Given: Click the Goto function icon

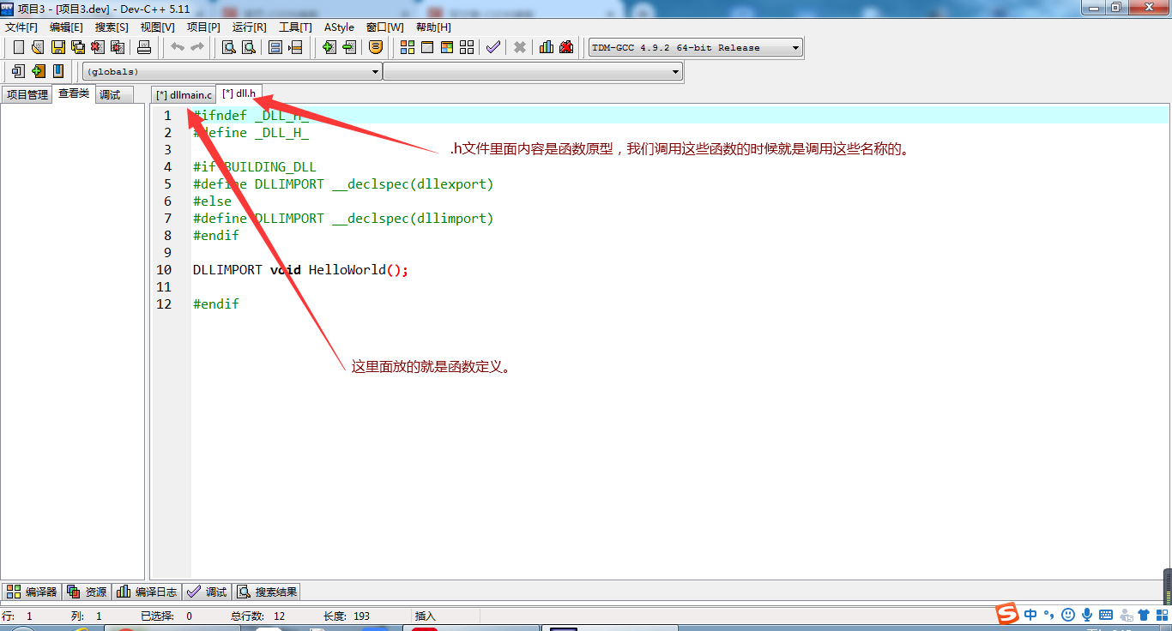Looking at the screenshot, I should (275, 47).
